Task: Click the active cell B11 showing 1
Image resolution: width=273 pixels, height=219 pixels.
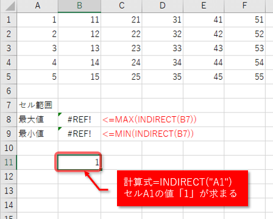Action: [79, 162]
